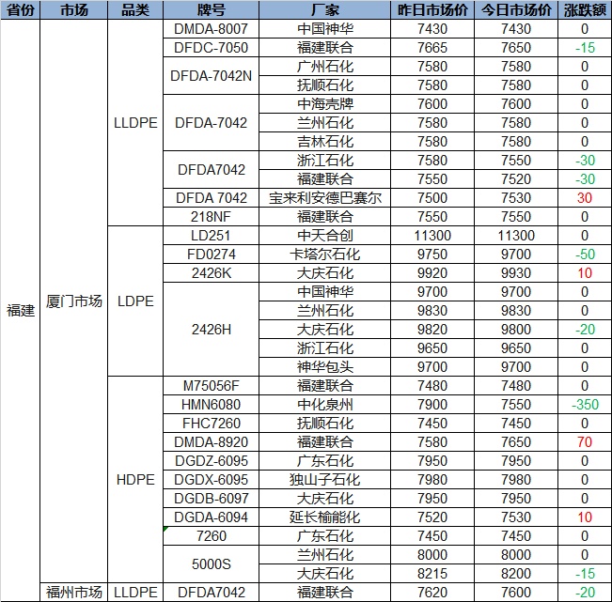The height and width of the screenshot is (602, 612).
Task: Click the -350 change value
Action: [585, 405]
